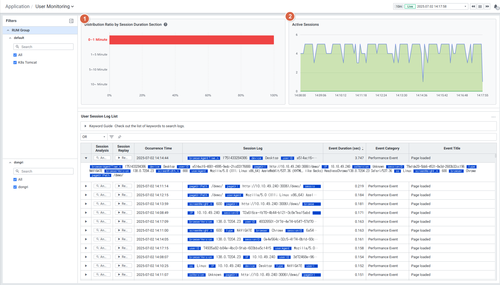Pause live monitoring playback
Screen dimensions: 500x285
point(480,6)
